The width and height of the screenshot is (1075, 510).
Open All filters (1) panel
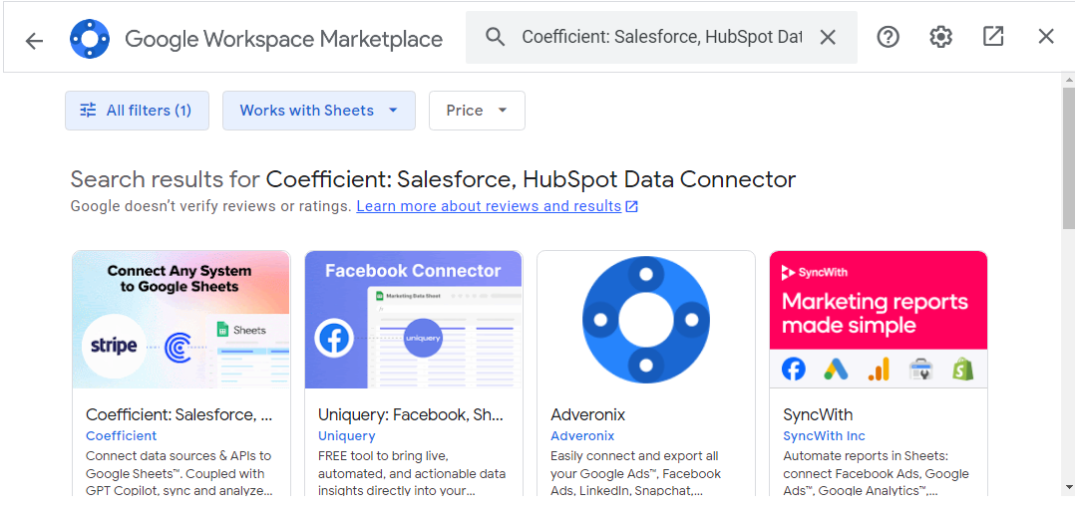point(137,111)
